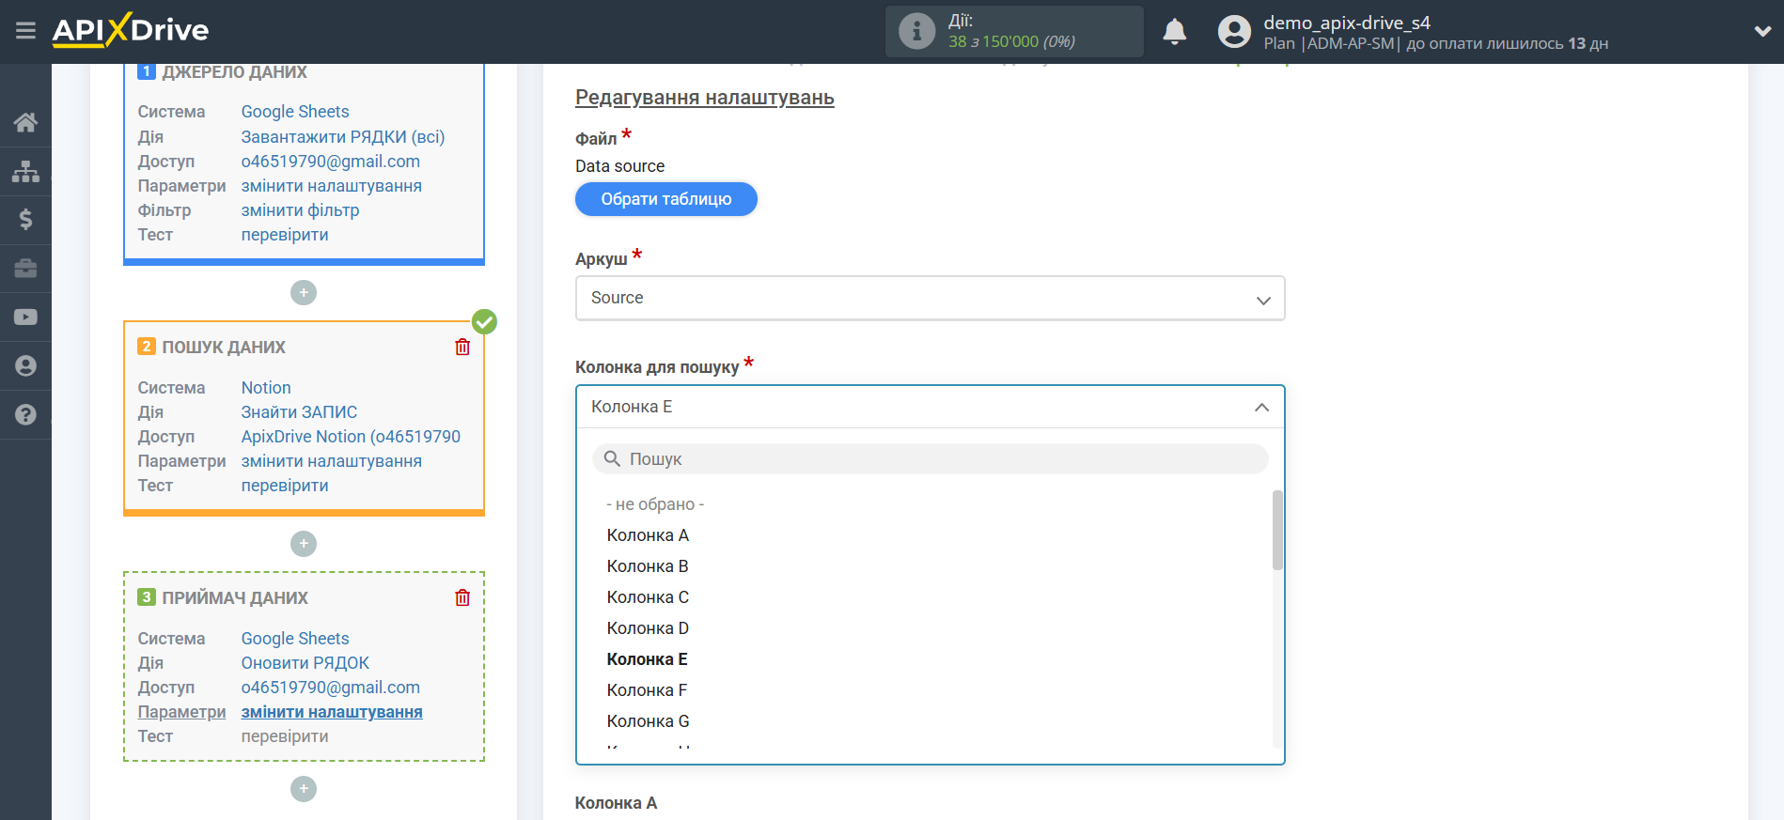
Task: Open the hamburger menu icon
Action: coord(25,31)
